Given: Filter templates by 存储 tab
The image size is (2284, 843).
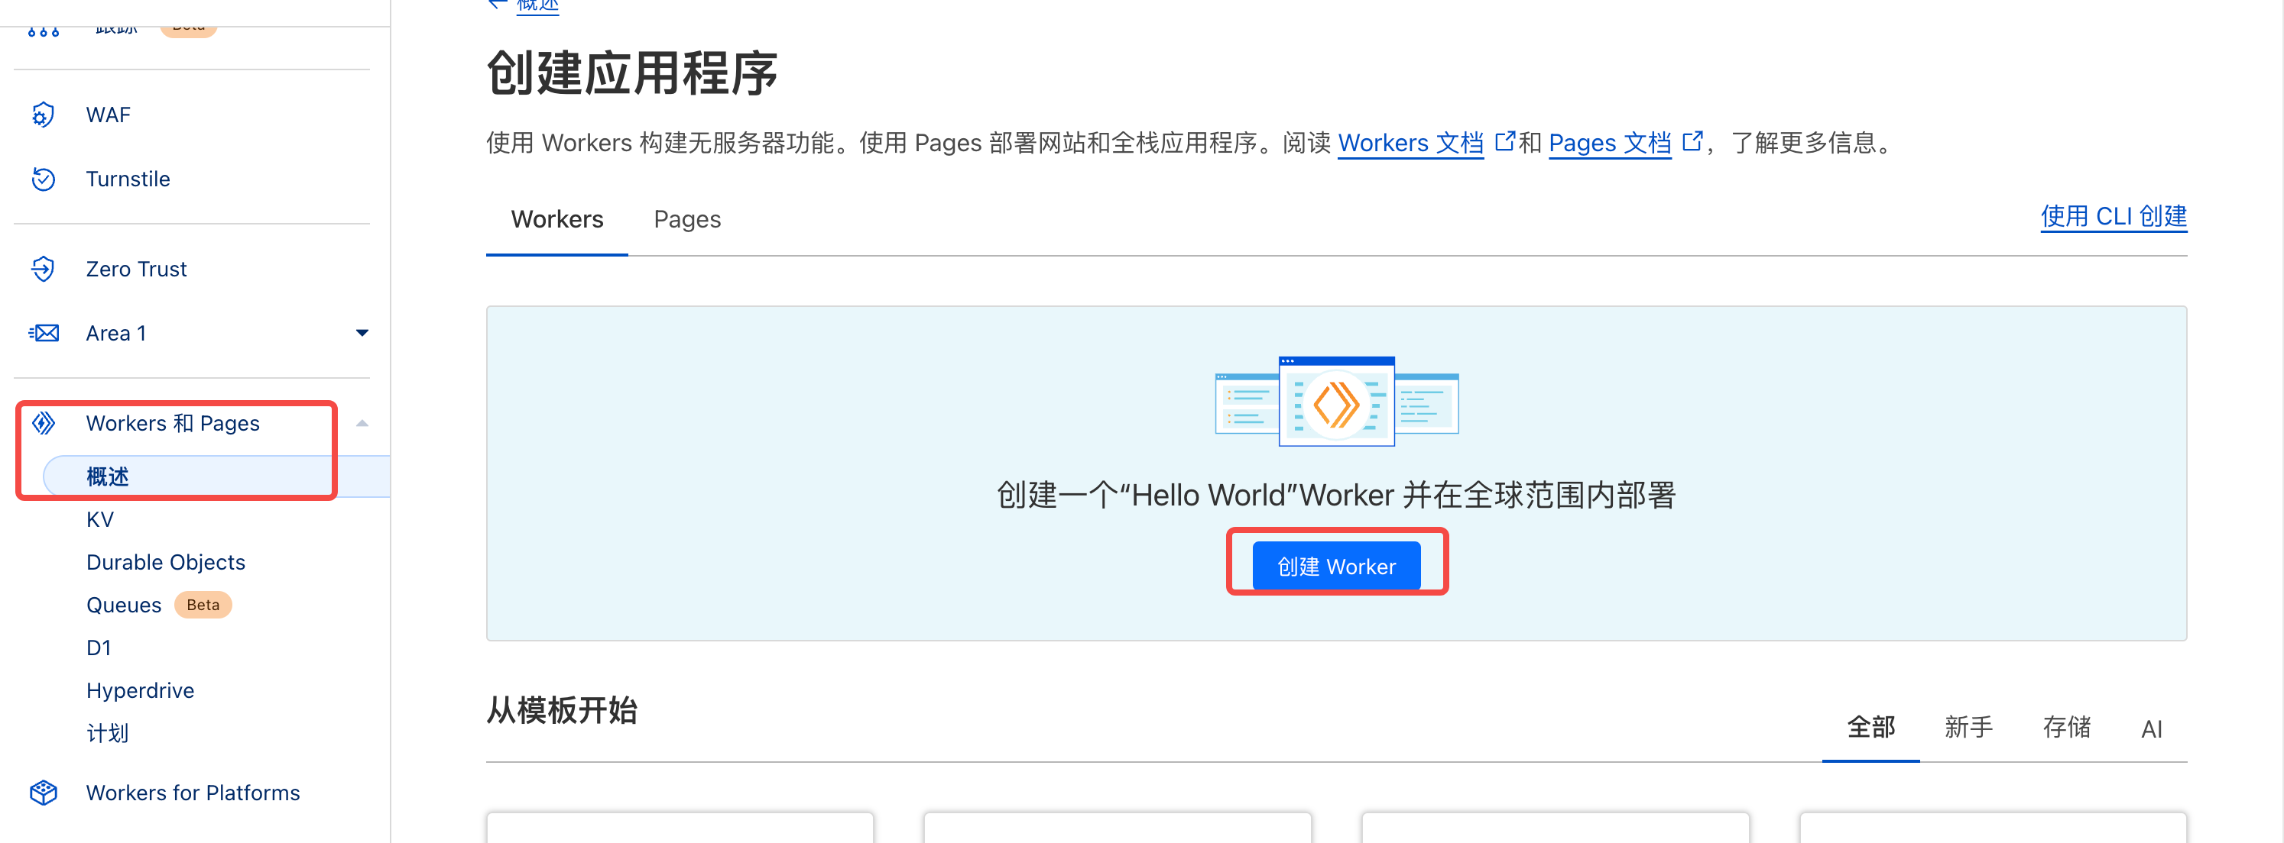Looking at the screenshot, I should tap(2066, 727).
